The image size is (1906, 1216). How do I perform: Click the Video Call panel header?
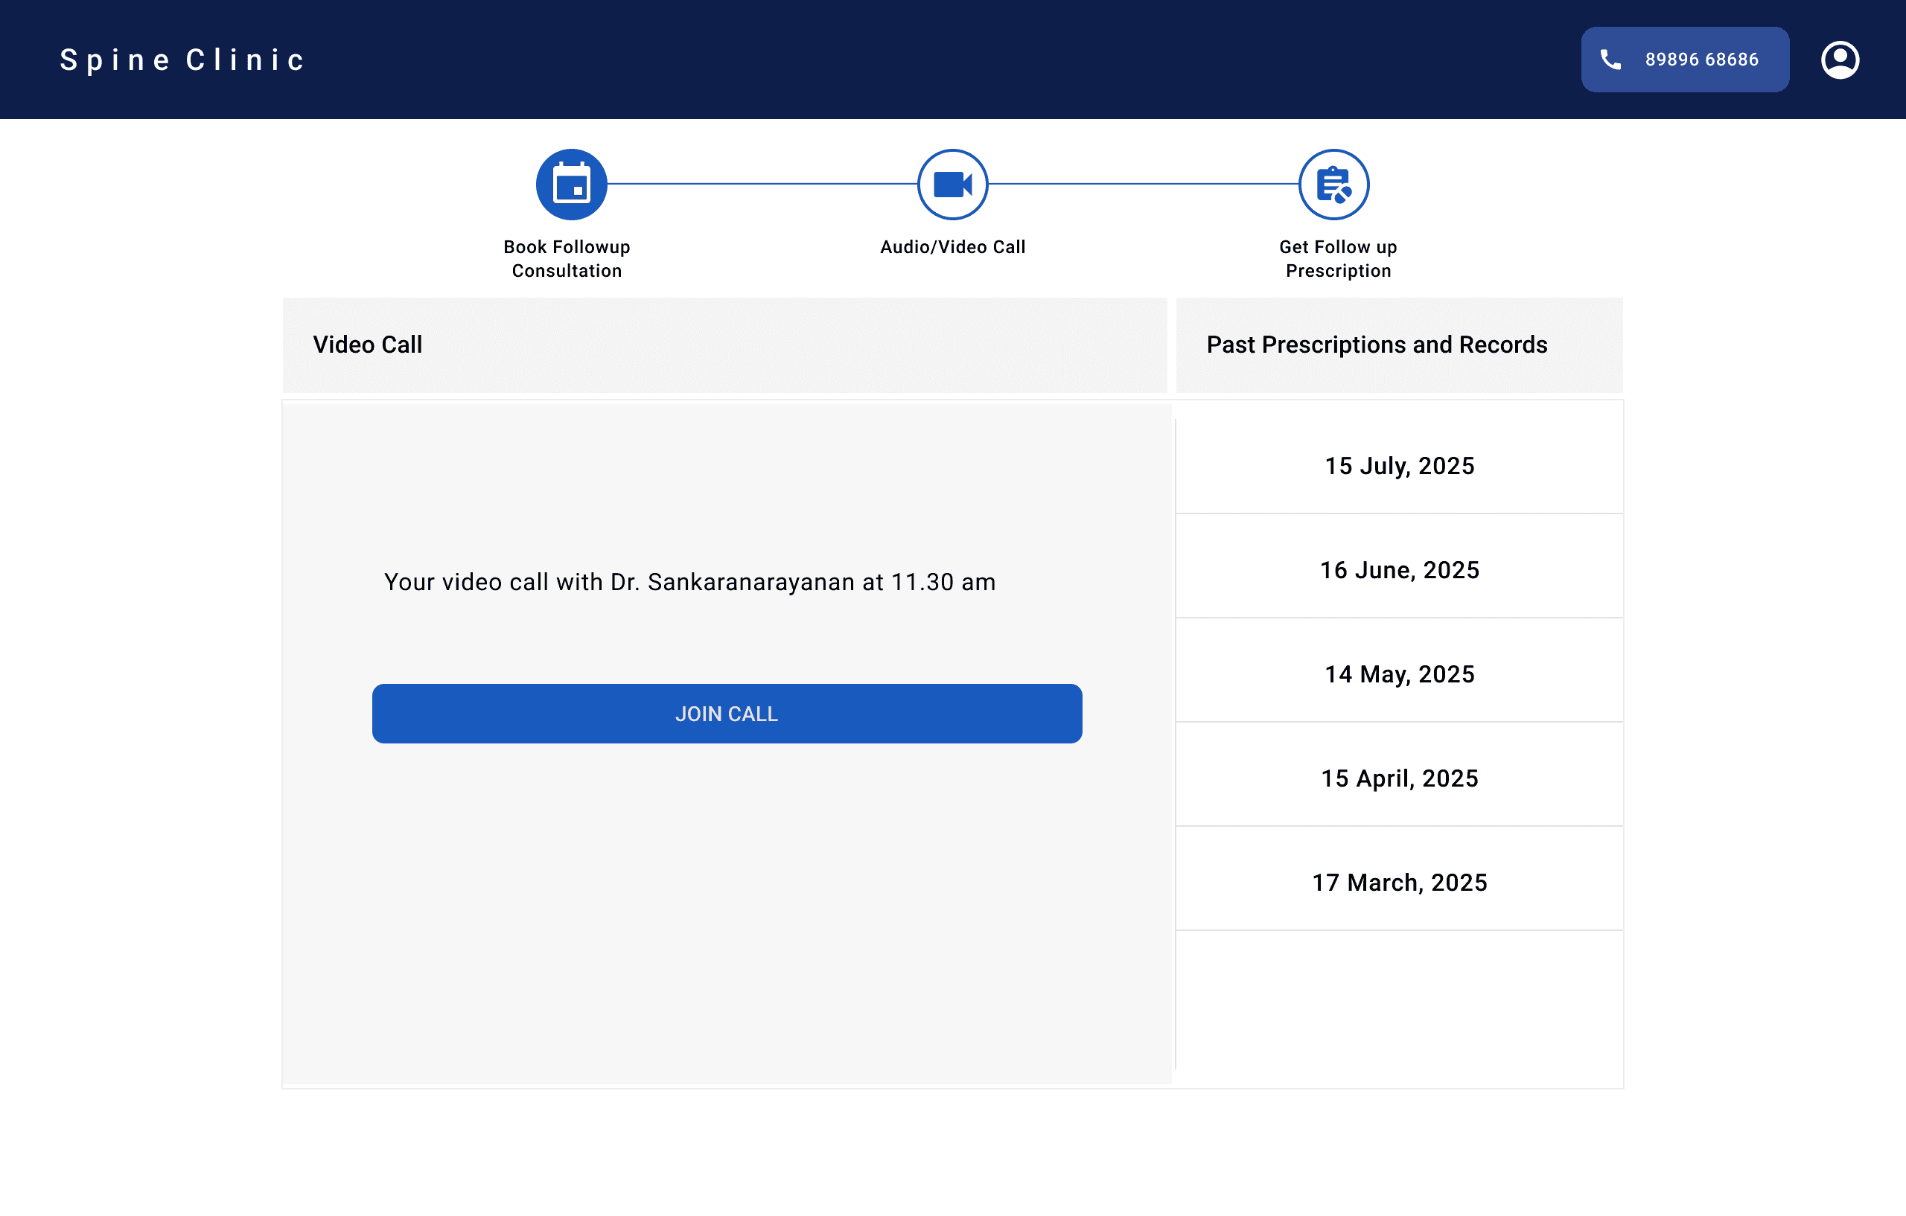pyautogui.click(x=368, y=345)
